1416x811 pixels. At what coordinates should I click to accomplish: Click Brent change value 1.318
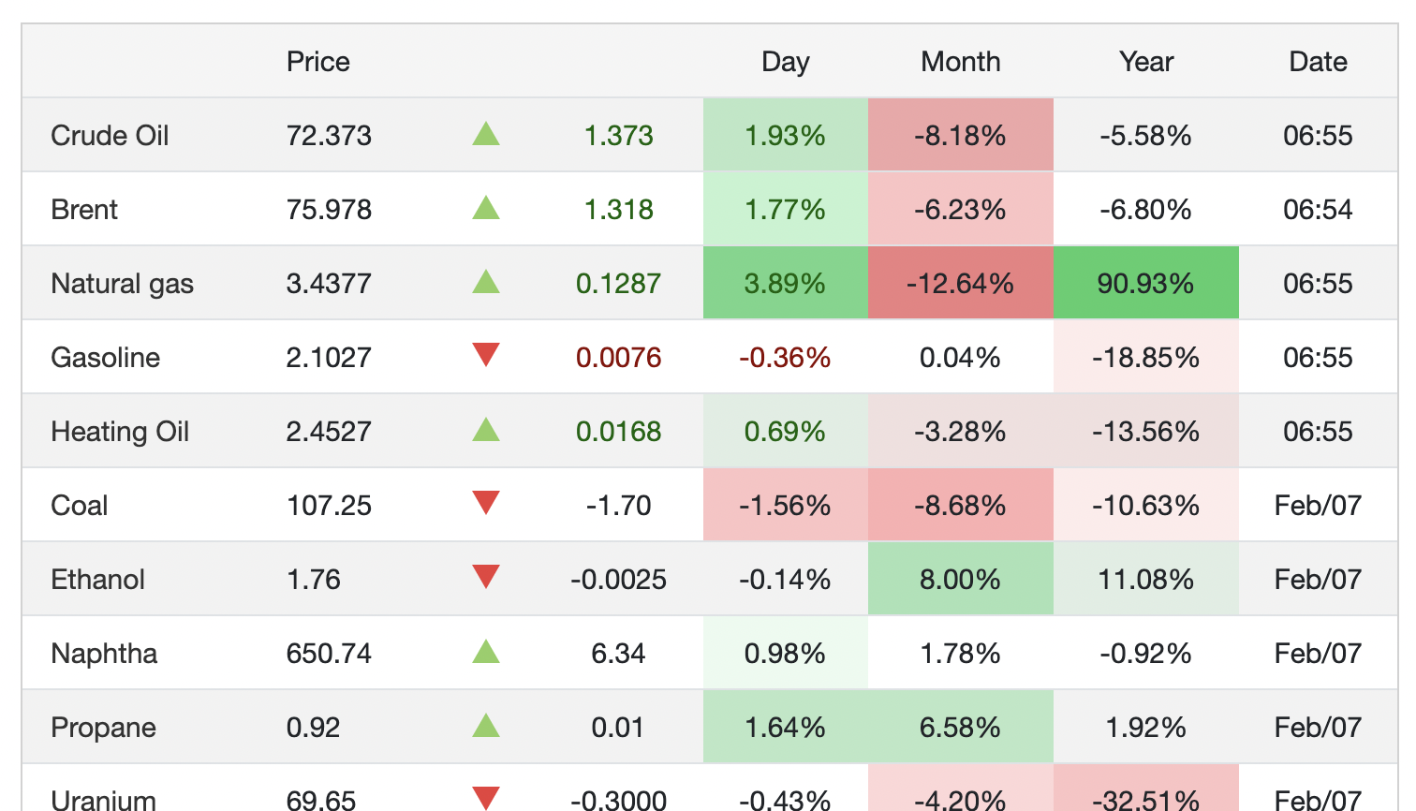point(619,210)
